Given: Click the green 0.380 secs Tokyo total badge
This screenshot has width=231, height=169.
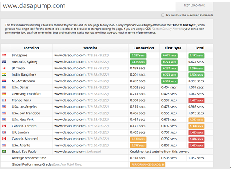Looking at the screenshot, I should tap(196, 69).
